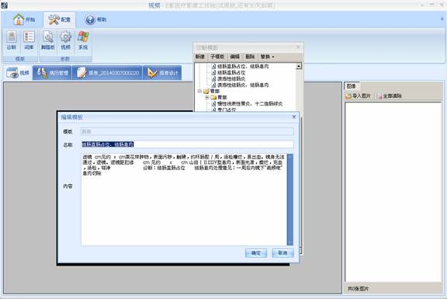Select tree item 贲门占位
Image resolution: width=447 pixels, height=299 pixels.
(x=224, y=110)
